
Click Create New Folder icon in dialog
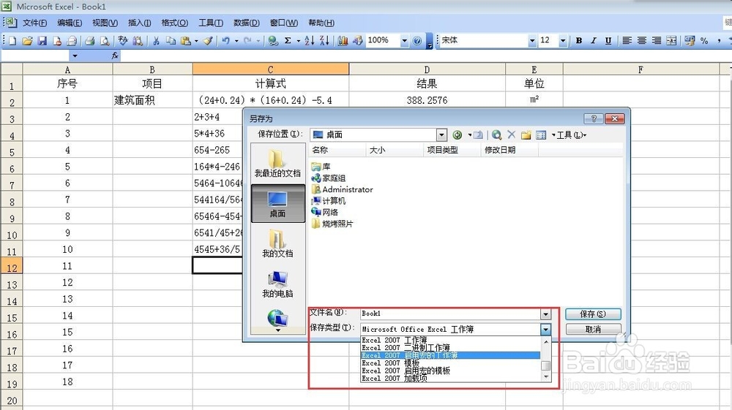click(x=526, y=135)
